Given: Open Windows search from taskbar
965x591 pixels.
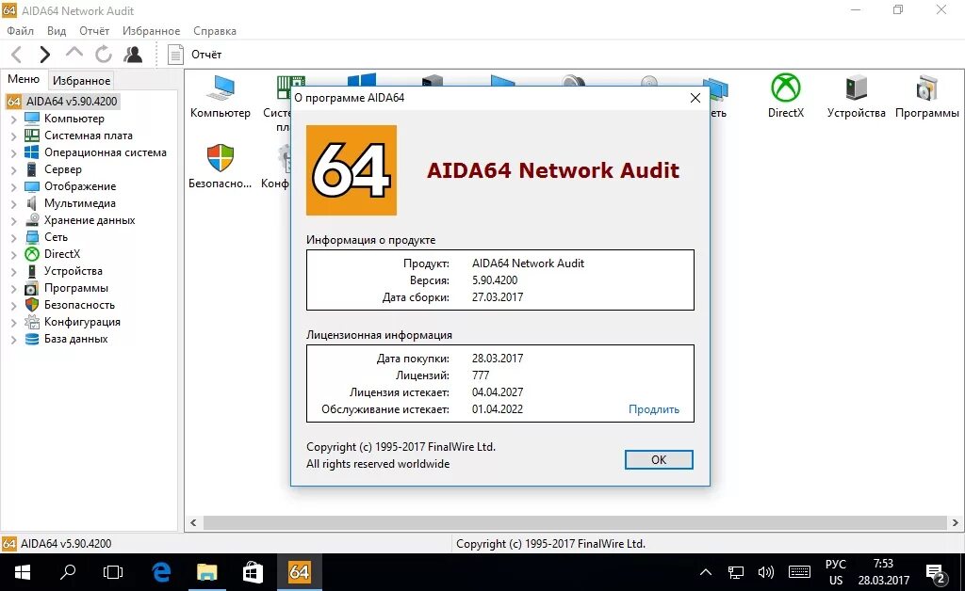Looking at the screenshot, I should click(x=68, y=572).
